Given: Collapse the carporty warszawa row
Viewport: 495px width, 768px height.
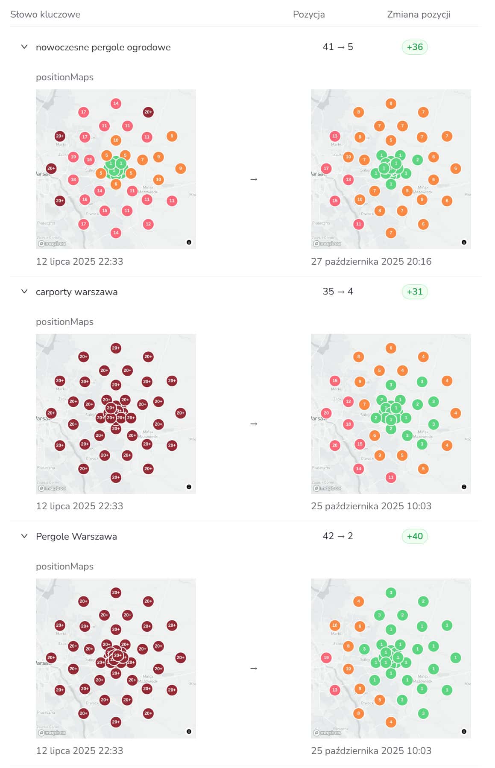Looking at the screenshot, I should [x=24, y=292].
